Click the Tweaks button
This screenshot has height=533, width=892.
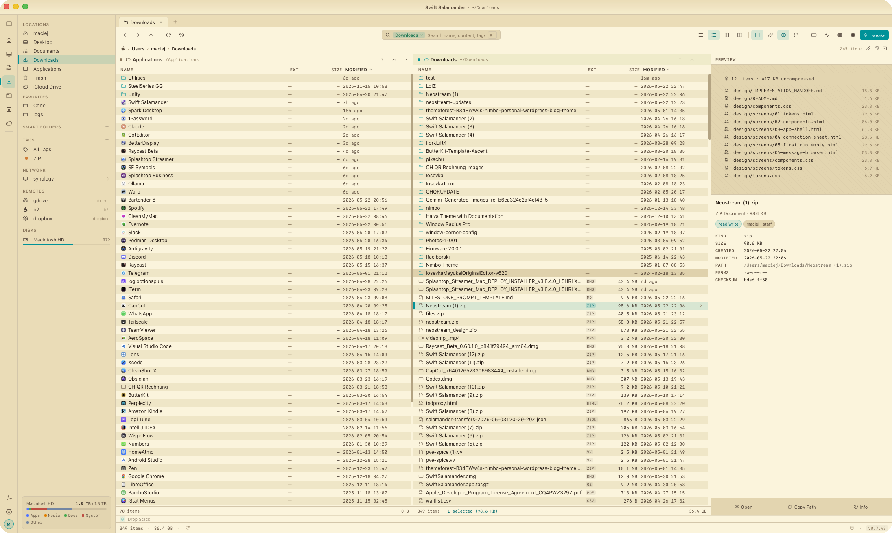point(874,35)
